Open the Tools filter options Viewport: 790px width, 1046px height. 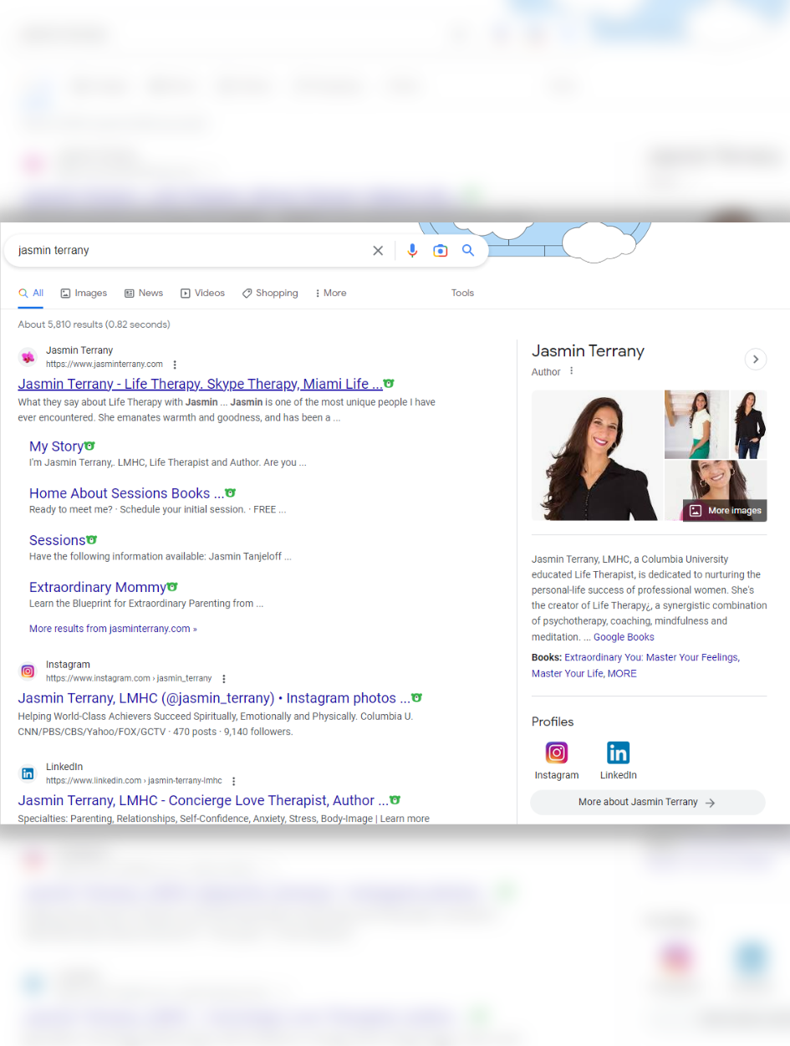462,293
